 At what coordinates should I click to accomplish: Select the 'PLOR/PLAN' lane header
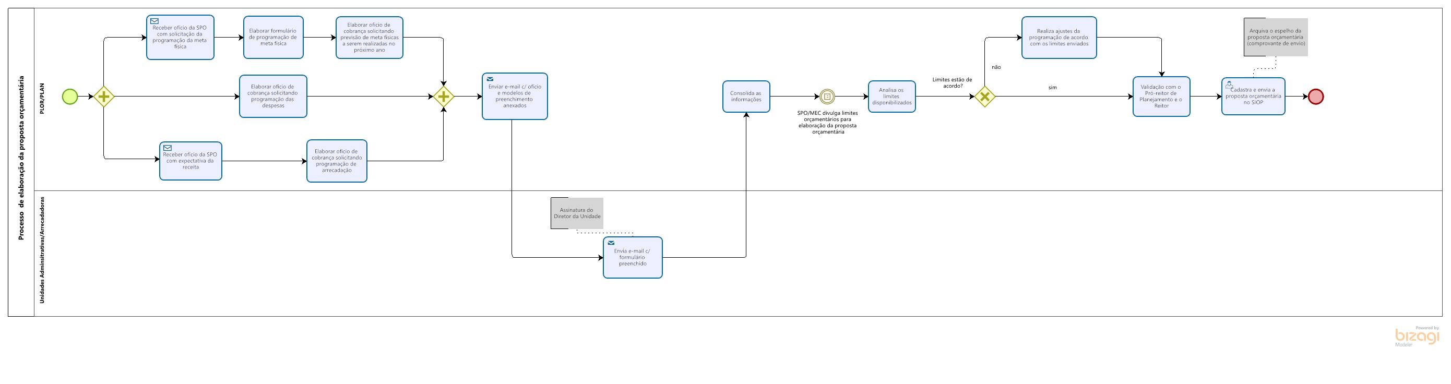[41, 99]
